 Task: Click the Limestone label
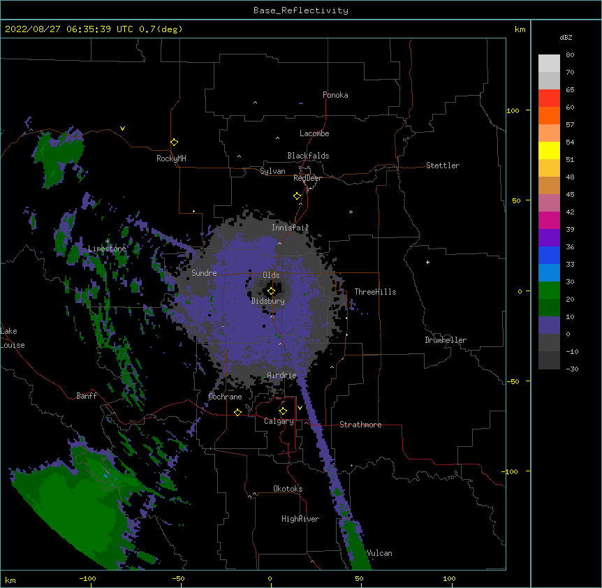(x=107, y=249)
